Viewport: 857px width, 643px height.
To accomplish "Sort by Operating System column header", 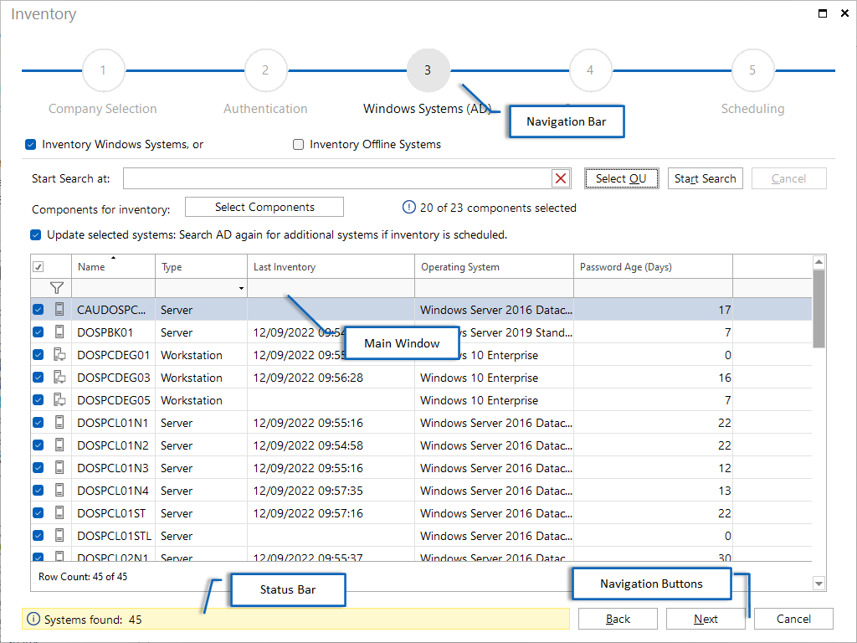I will pyautogui.click(x=494, y=267).
